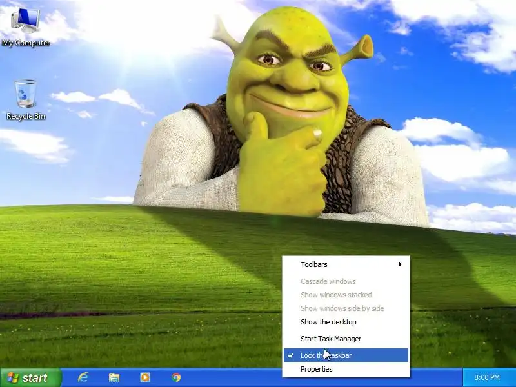Click the 8:00 PM clock in system tray
The image size is (516, 387).
tap(487, 377)
